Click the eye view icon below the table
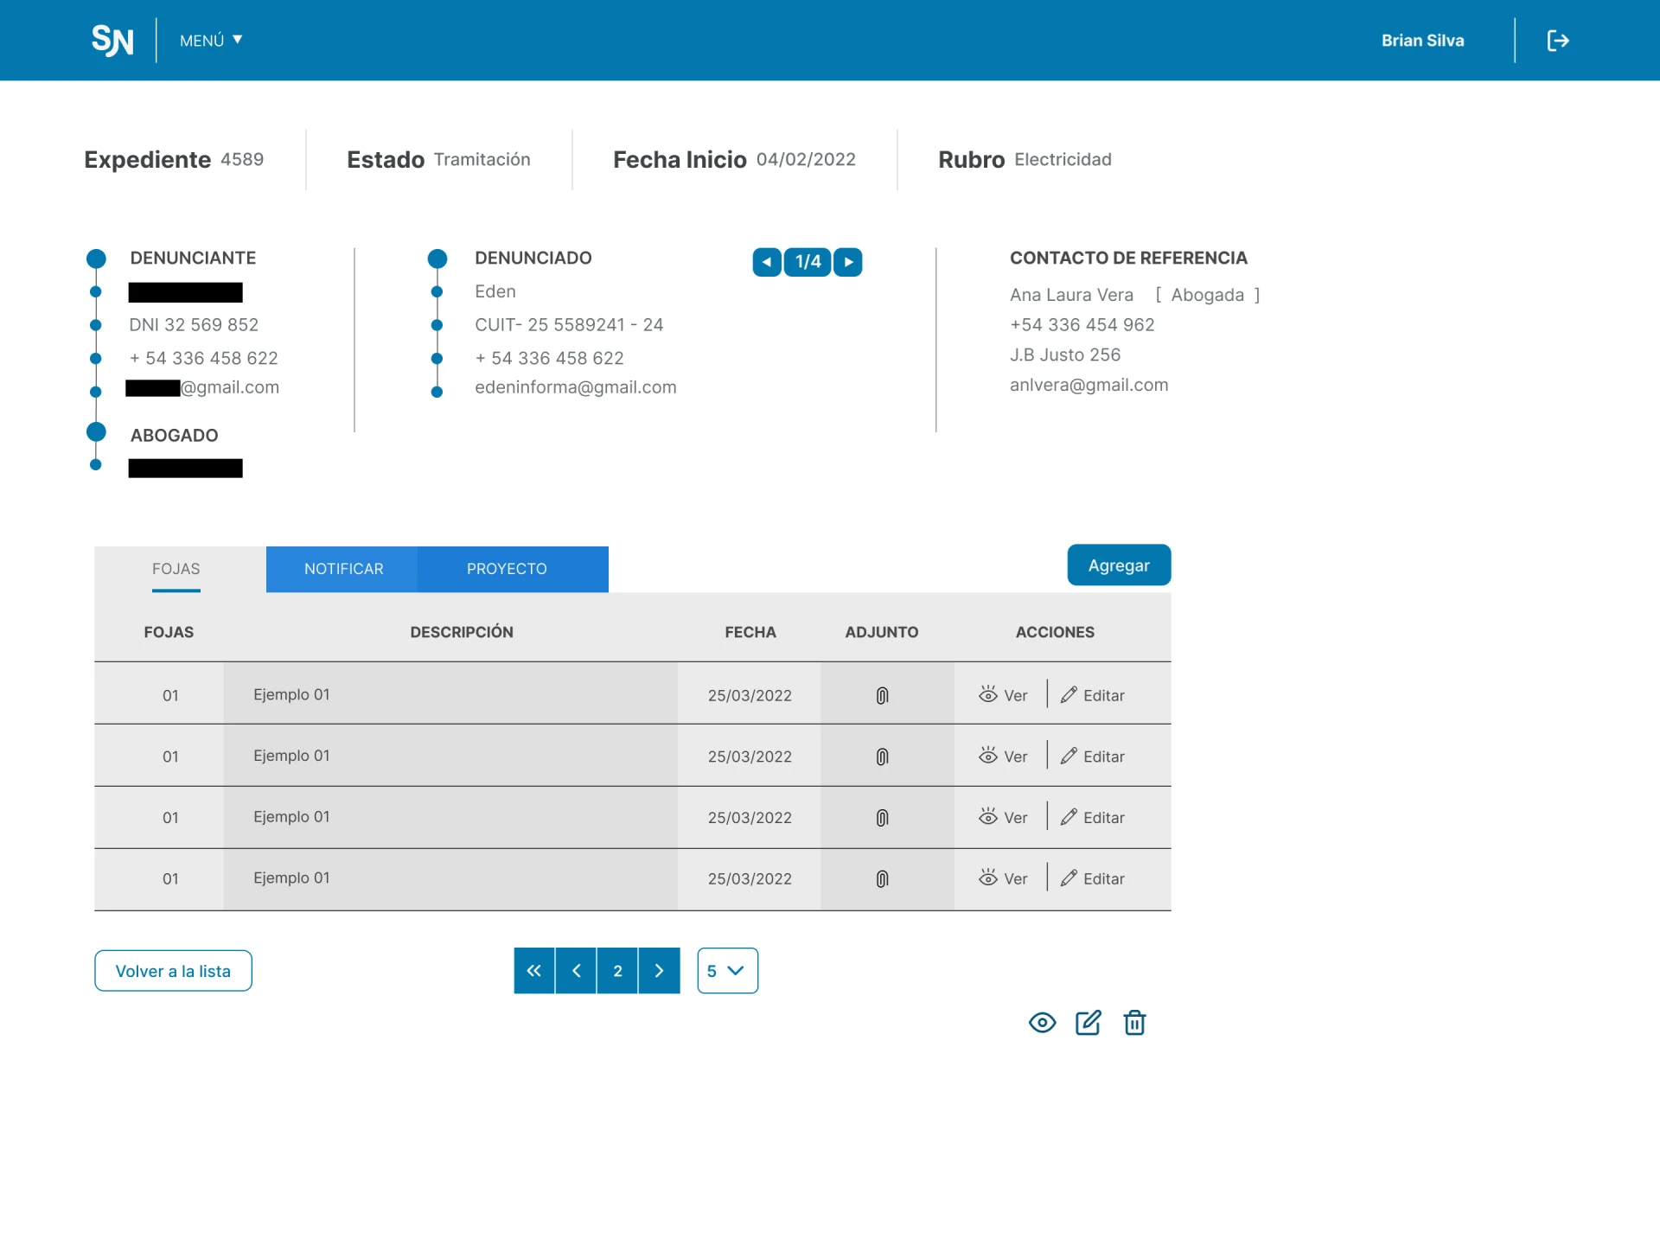 click(x=1042, y=1023)
